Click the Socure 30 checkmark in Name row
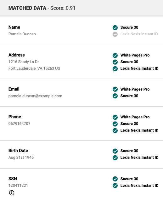The height and width of the screenshot is (202, 163). point(115,27)
